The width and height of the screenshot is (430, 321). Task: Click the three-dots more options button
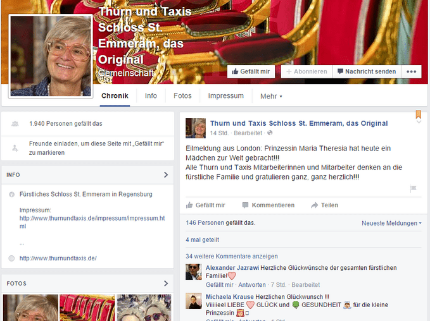(x=412, y=72)
